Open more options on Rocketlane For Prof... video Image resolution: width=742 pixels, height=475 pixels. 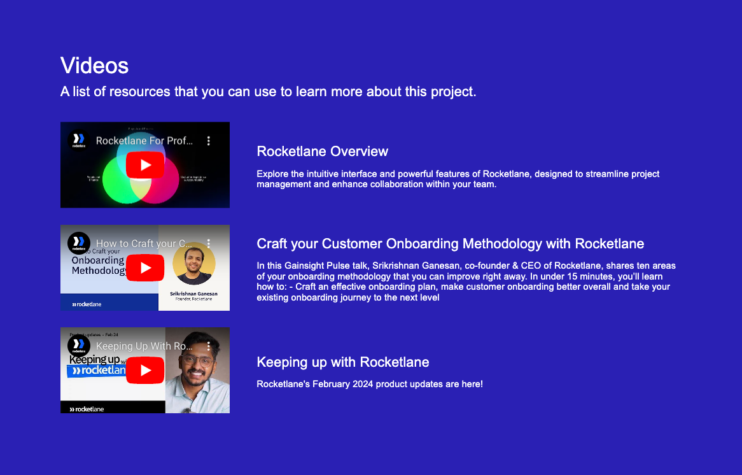[208, 141]
